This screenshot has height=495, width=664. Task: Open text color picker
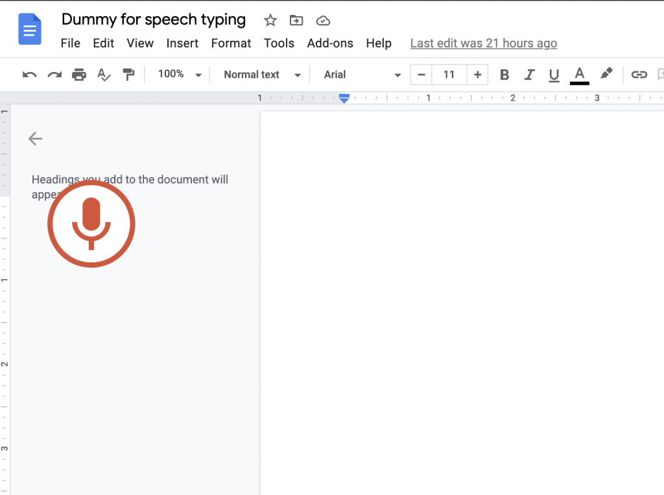[580, 75]
